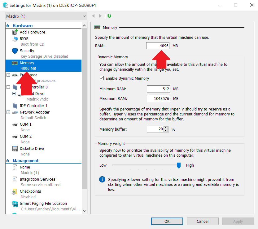This screenshot has height=229, width=258.
Task: Close the Settings window
Action: click(252, 5)
